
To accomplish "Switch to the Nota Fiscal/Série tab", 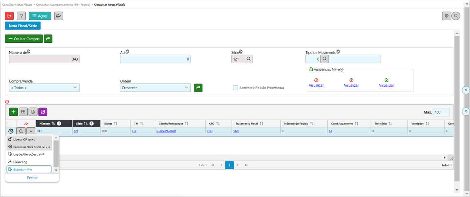I will pos(23,26).
